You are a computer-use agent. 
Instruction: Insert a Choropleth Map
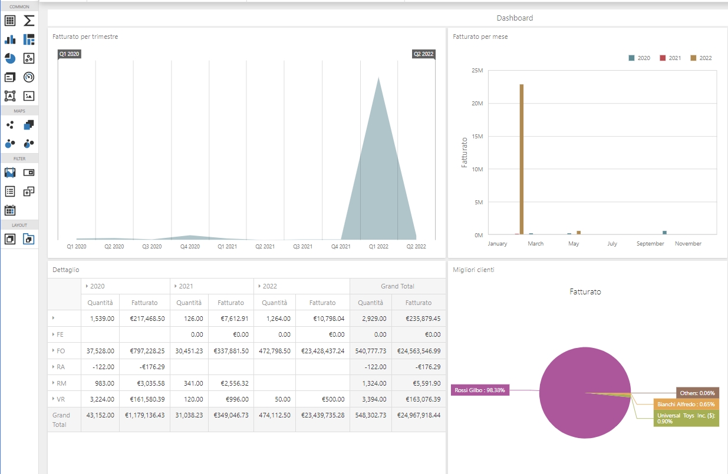coord(29,125)
